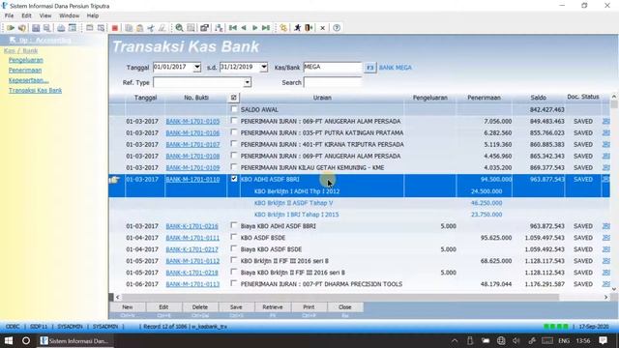619x348 pixels.
Task: Click the X icon in the toolbar
Action: (322, 28)
